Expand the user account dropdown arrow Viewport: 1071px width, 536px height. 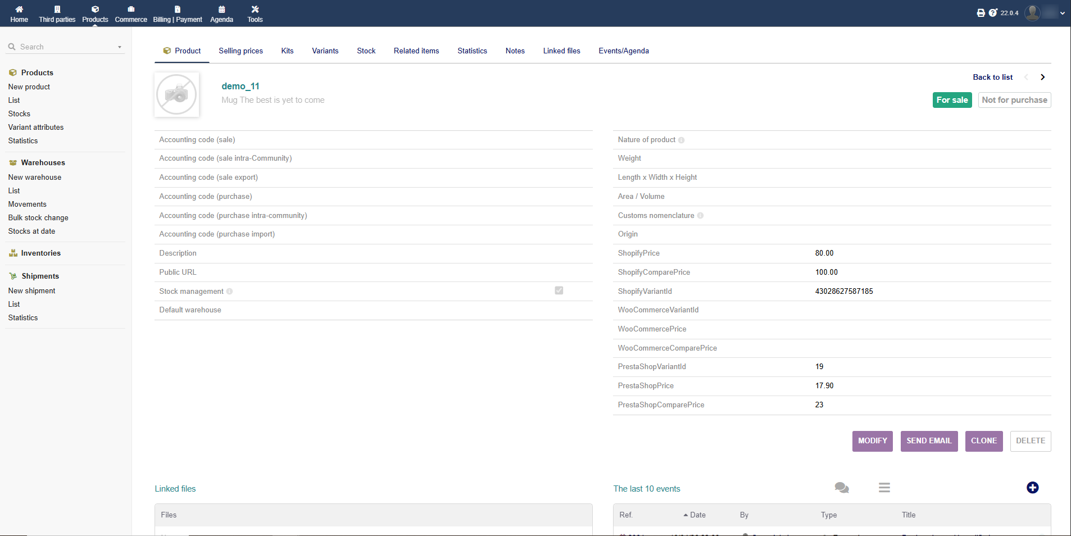tap(1062, 13)
